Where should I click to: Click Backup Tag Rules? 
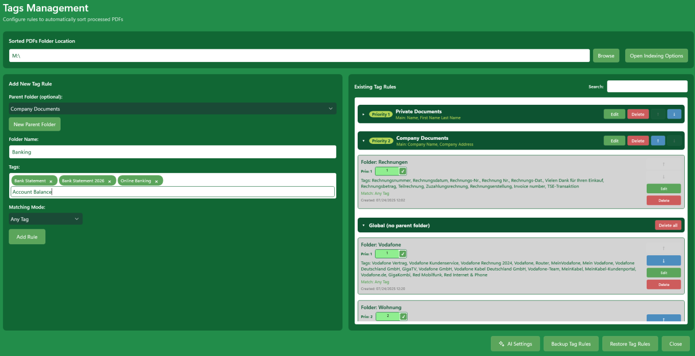[x=571, y=344]
